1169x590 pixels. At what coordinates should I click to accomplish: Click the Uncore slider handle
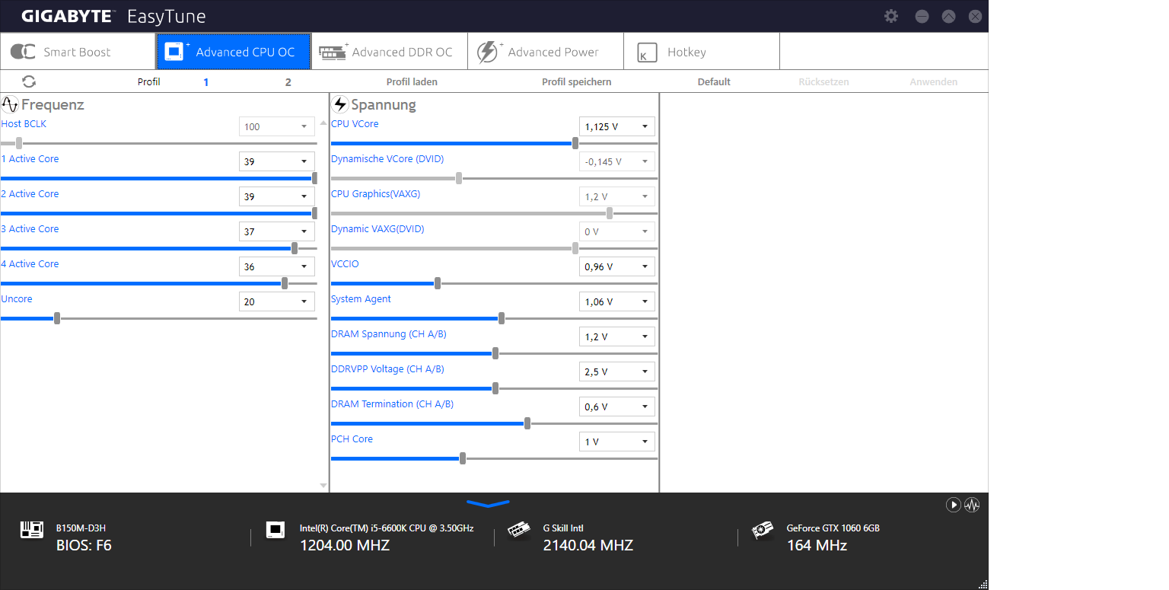coord(57,318)
